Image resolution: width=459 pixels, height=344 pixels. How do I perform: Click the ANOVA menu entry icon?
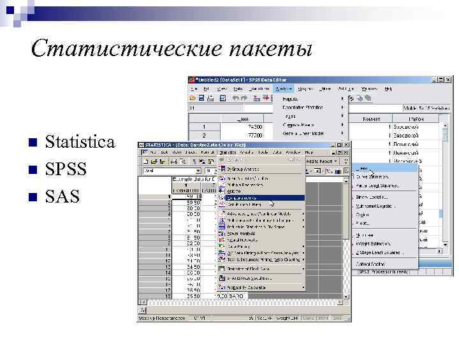pos(222,191)
